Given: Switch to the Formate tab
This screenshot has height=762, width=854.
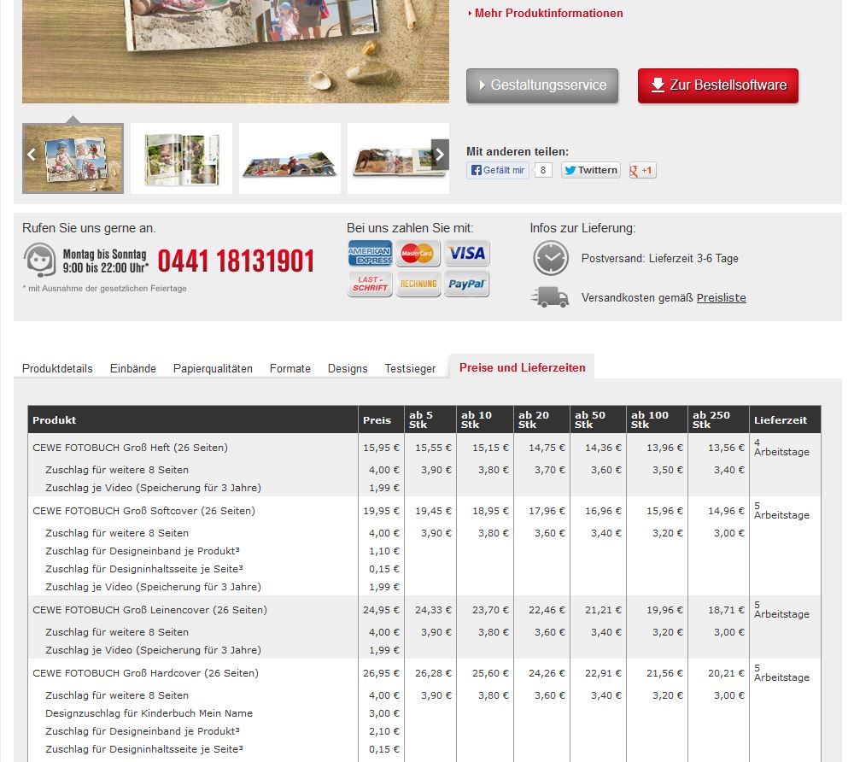Looking at the screenshot, I should [x=290, y=369].
